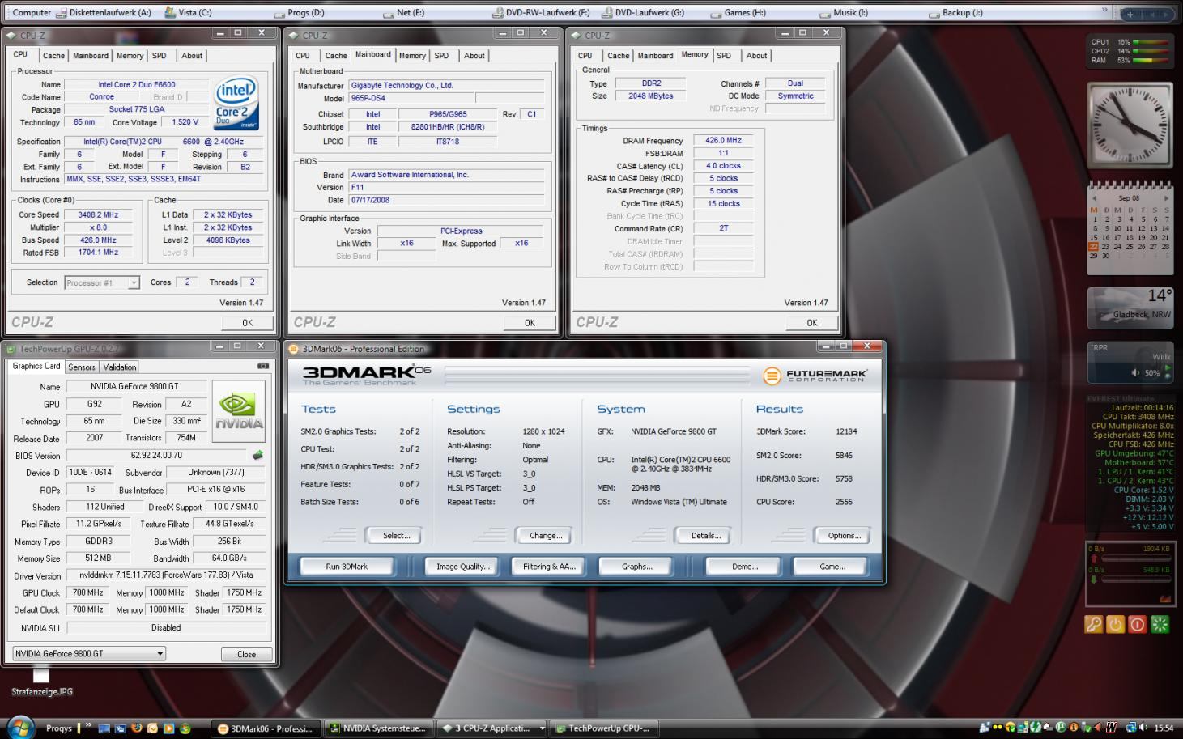Open About tab in Memory CPU-Z window

(757, 56)
